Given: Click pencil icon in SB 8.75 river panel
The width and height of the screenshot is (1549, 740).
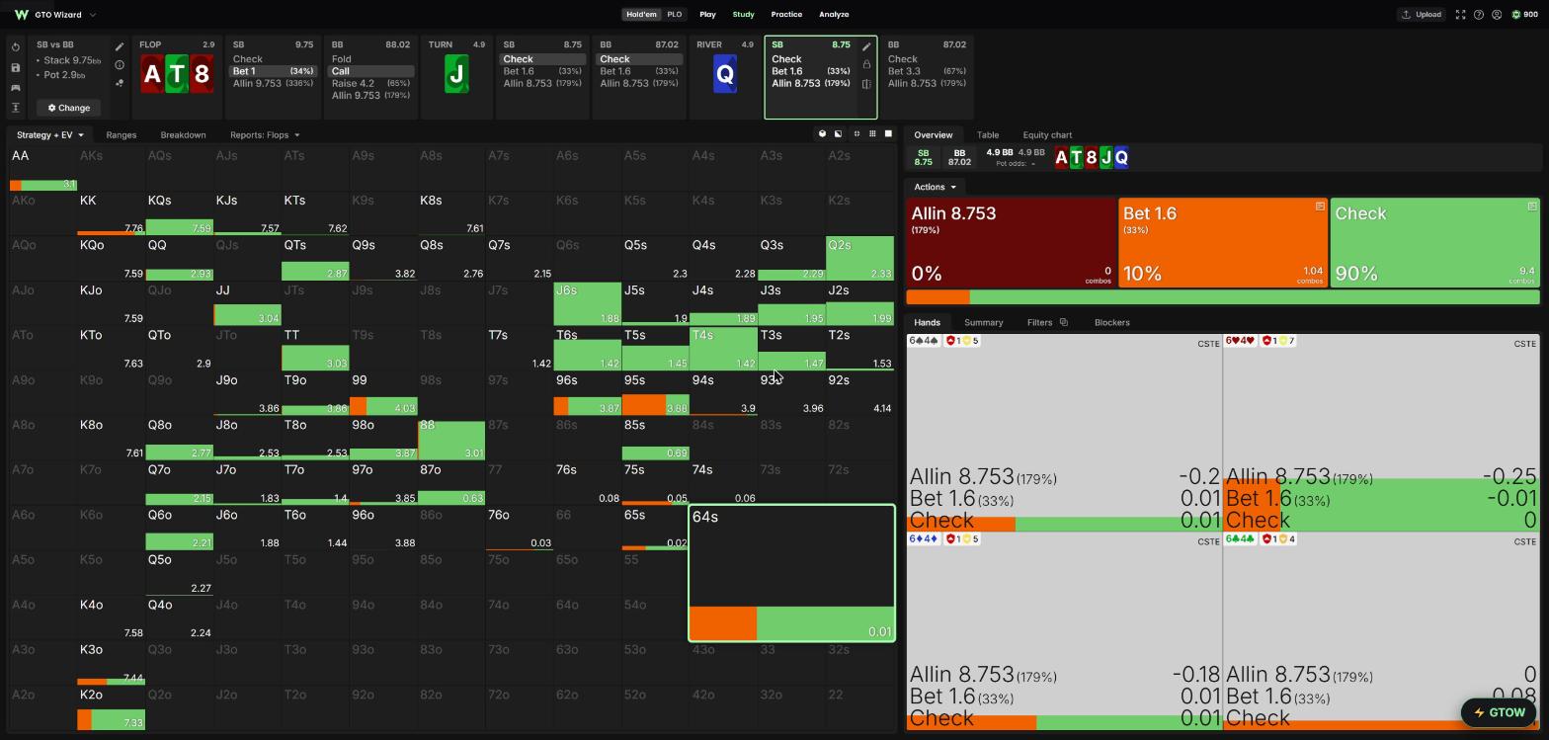Looking at the screenshot, I should pyautogui.click(x=866, y=46).
